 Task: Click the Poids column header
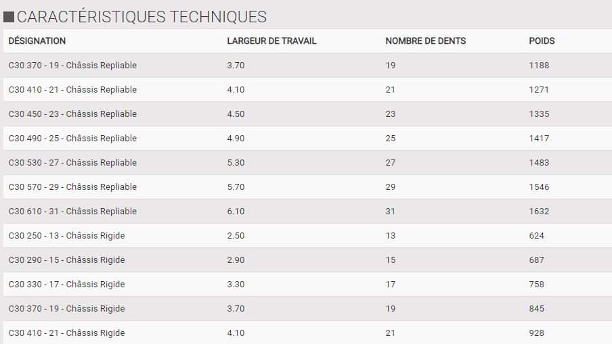[x=542, y=41]
